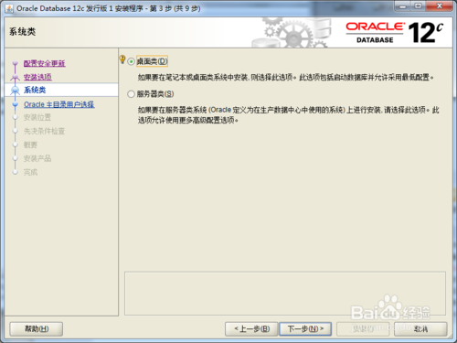Viewport: 457px width, 343px height.
Task: Go to the 安装选项 step link
Action: point(37,77)
